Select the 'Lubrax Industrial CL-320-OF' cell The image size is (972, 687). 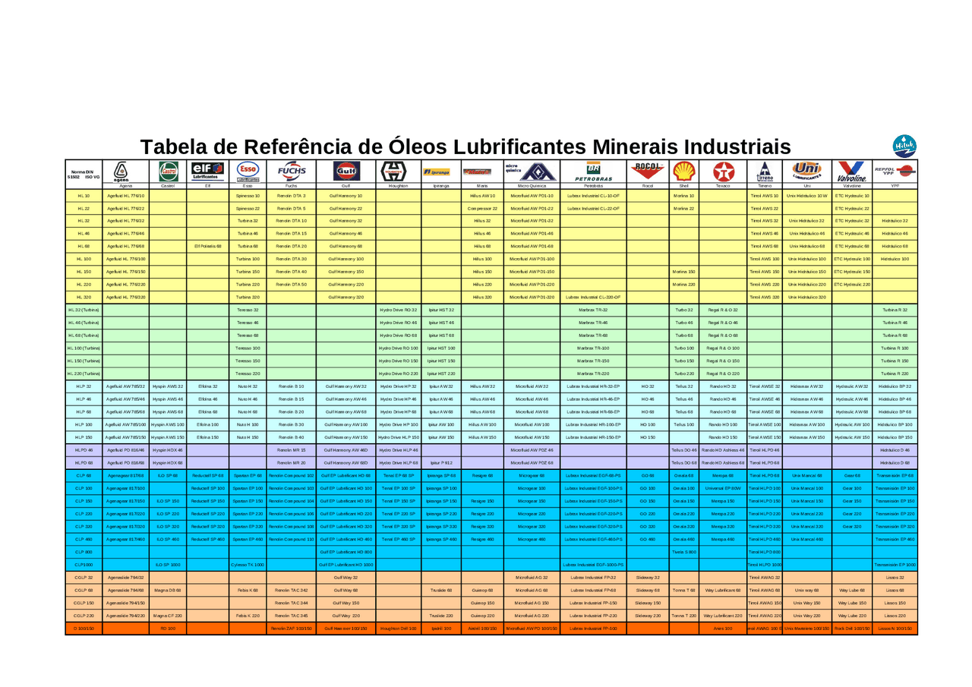(594, 297)
